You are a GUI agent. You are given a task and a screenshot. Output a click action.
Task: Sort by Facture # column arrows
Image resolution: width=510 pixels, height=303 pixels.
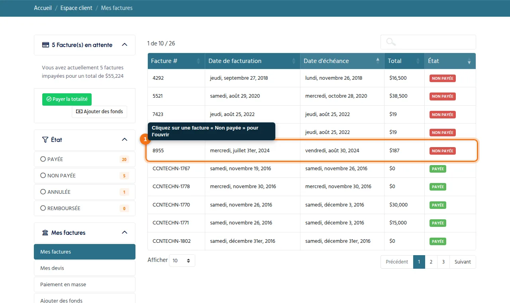[198, 61]
